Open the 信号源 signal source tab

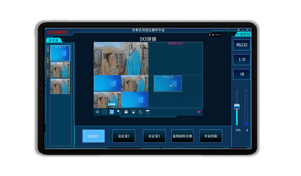click(x=54, y=40)
